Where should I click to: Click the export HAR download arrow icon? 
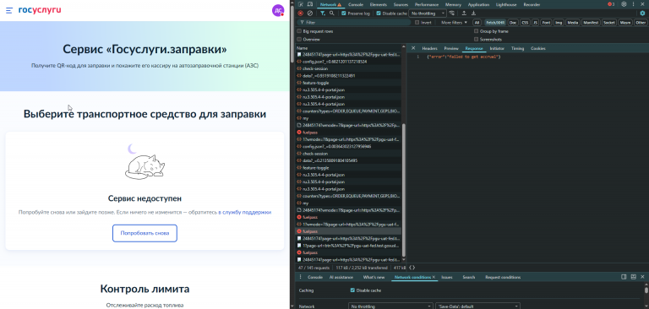(473, 14)
